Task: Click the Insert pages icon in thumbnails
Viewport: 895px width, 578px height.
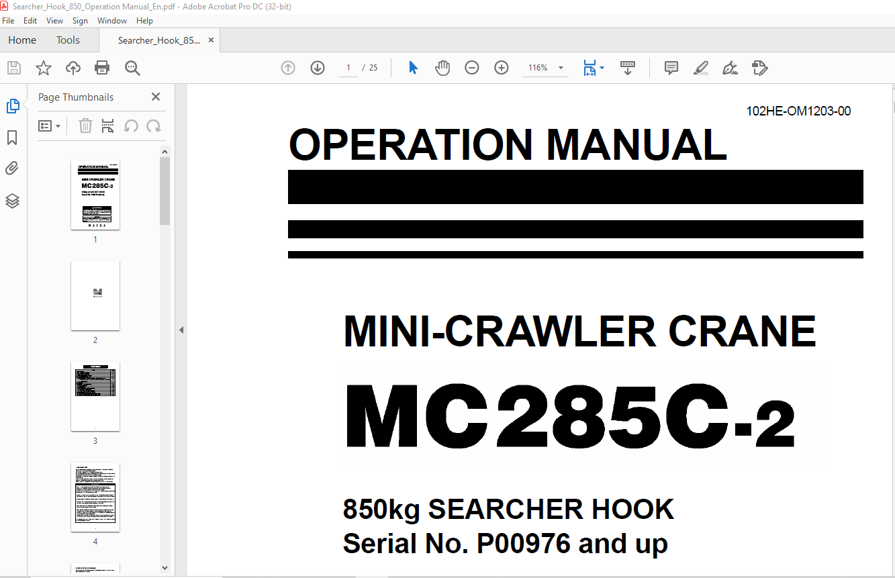Action: click(107, 126)
